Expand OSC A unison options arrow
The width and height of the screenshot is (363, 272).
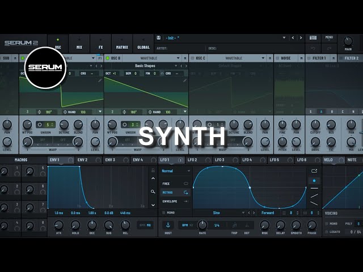click(x=100, y=112)
